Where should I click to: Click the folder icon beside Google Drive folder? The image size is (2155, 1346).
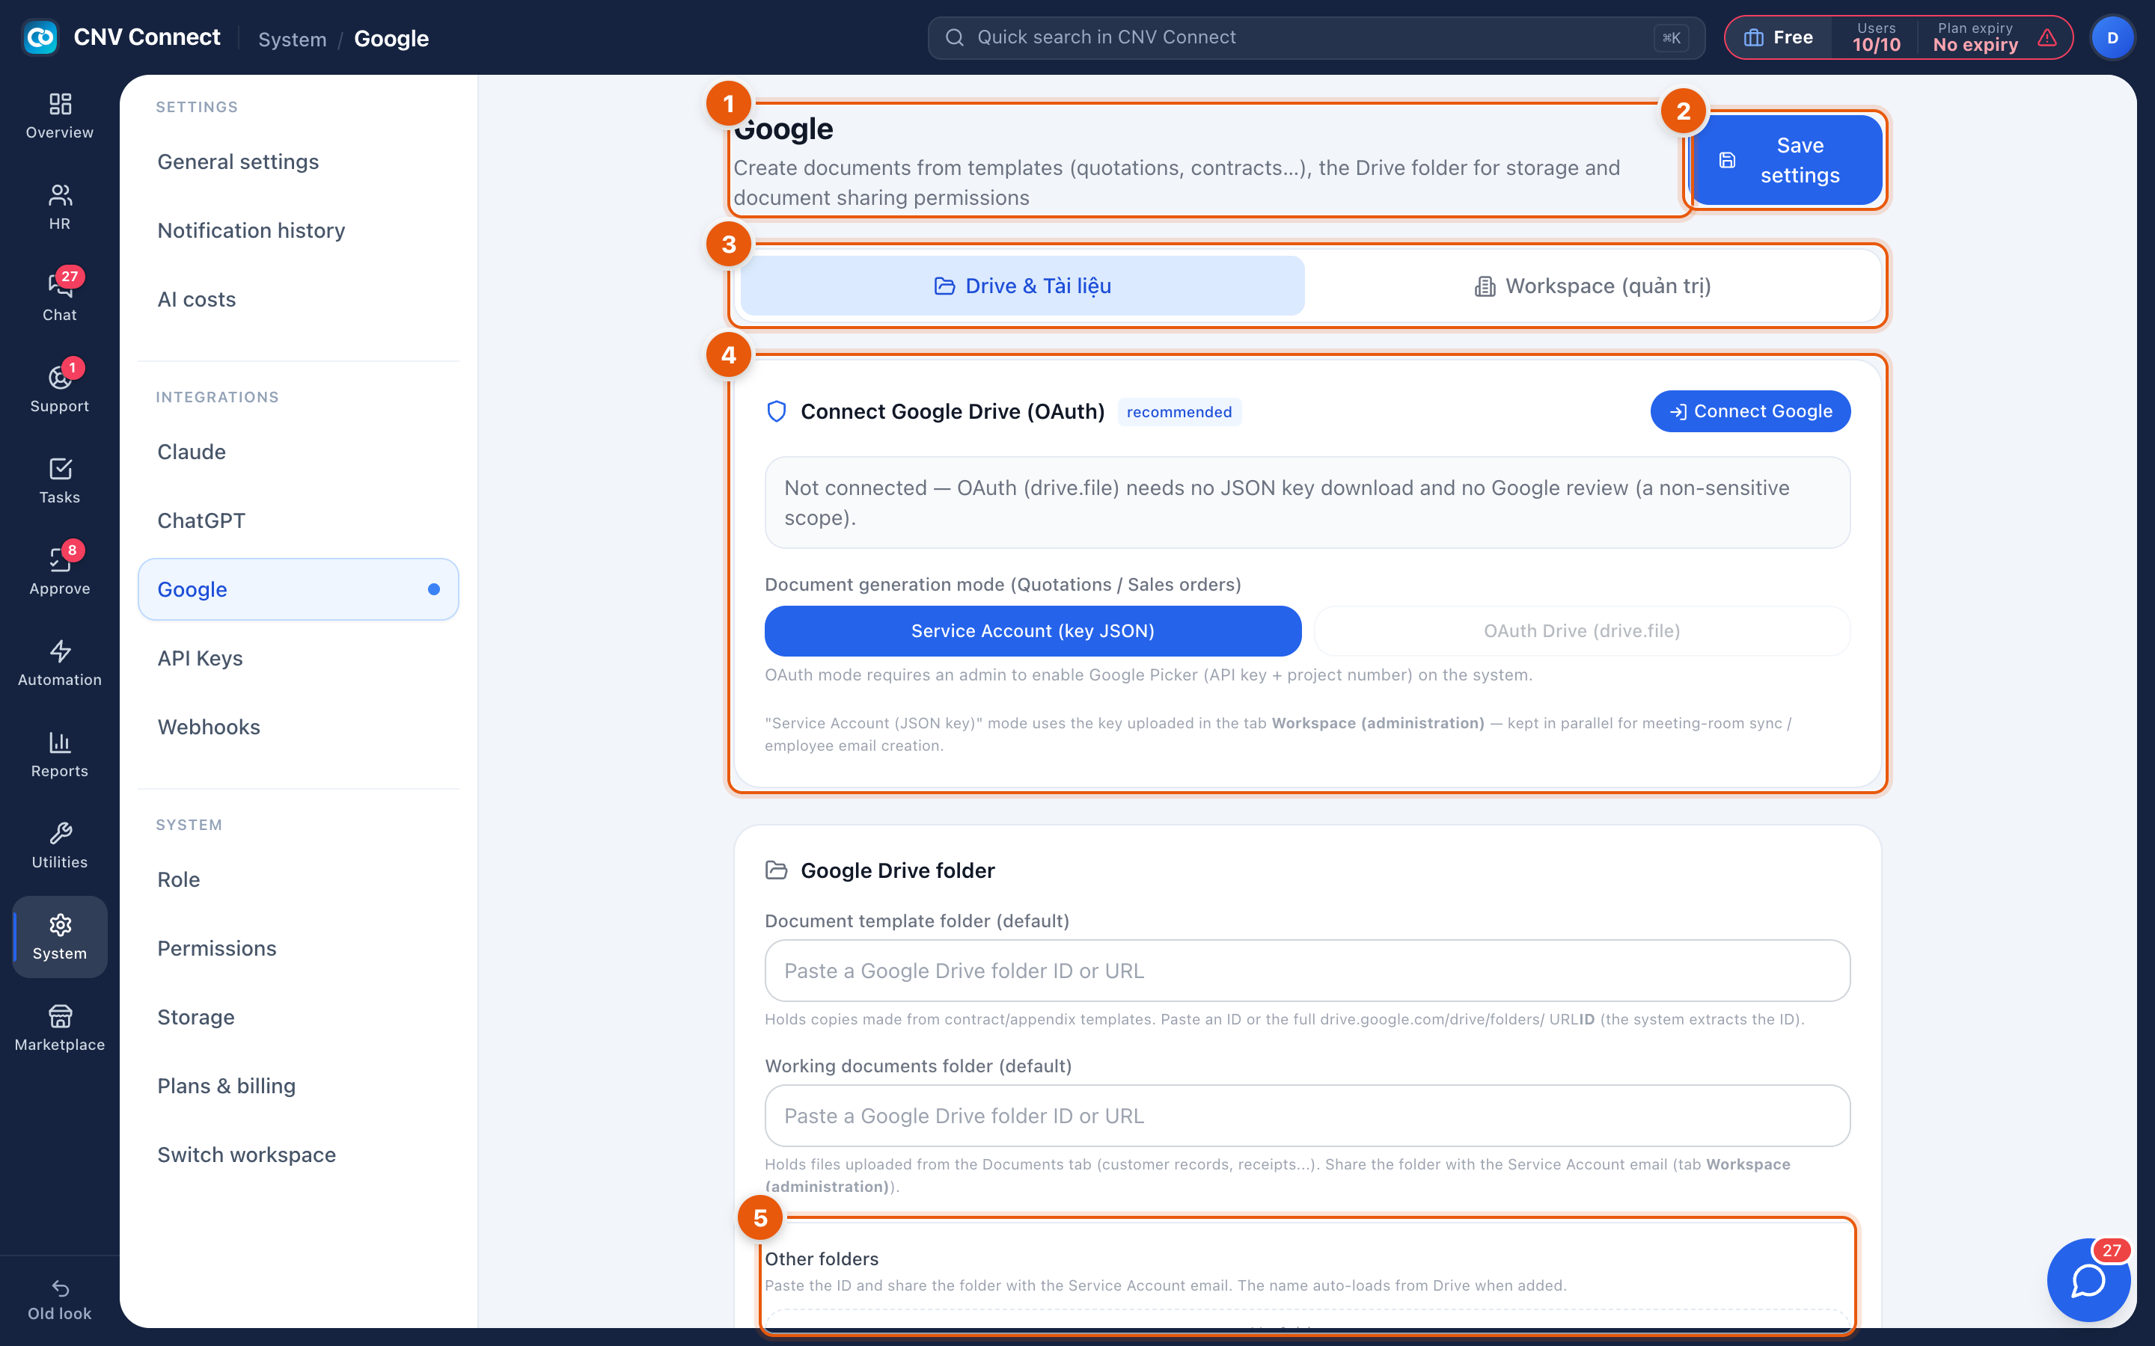pyautogui.click(x=777, y=870)
